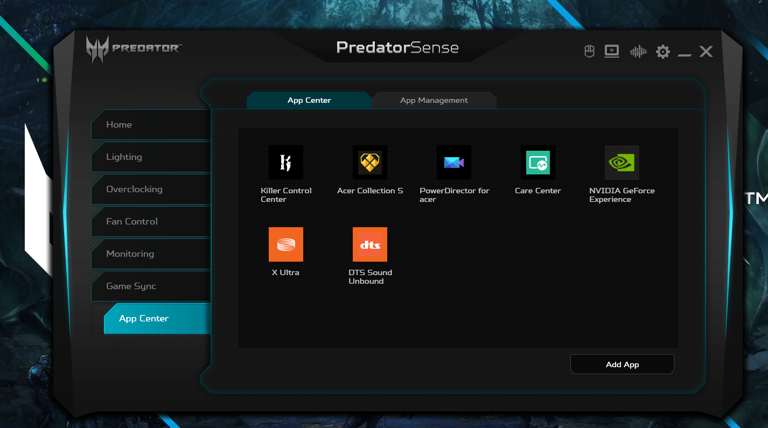Screen dimensions: 768x428
Task: Open the Care Center app icon
Action: [537, 163]
